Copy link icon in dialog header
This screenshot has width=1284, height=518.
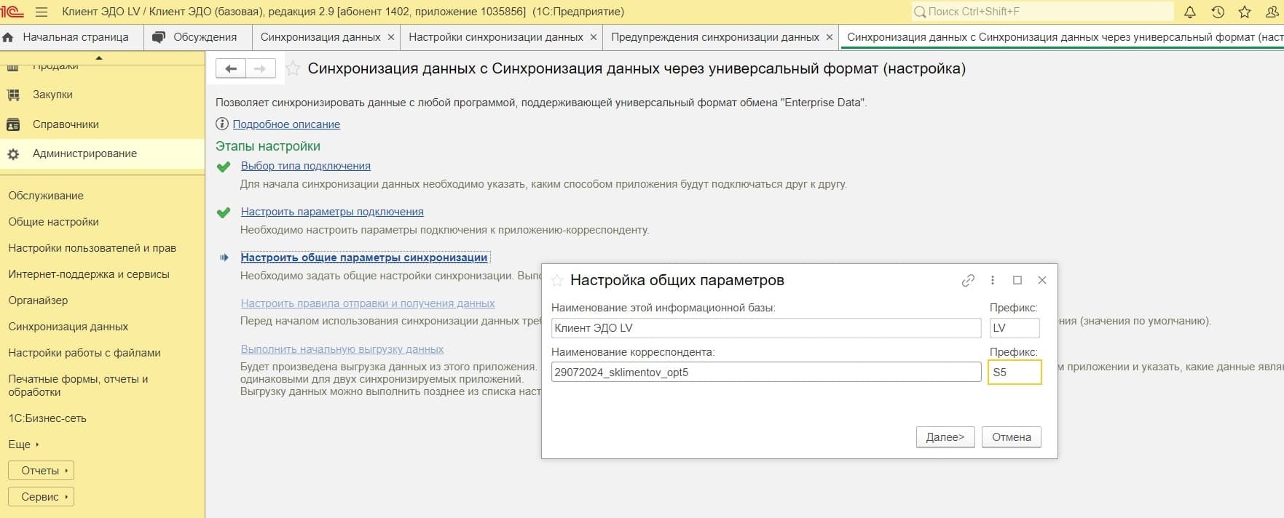[968, 280]
